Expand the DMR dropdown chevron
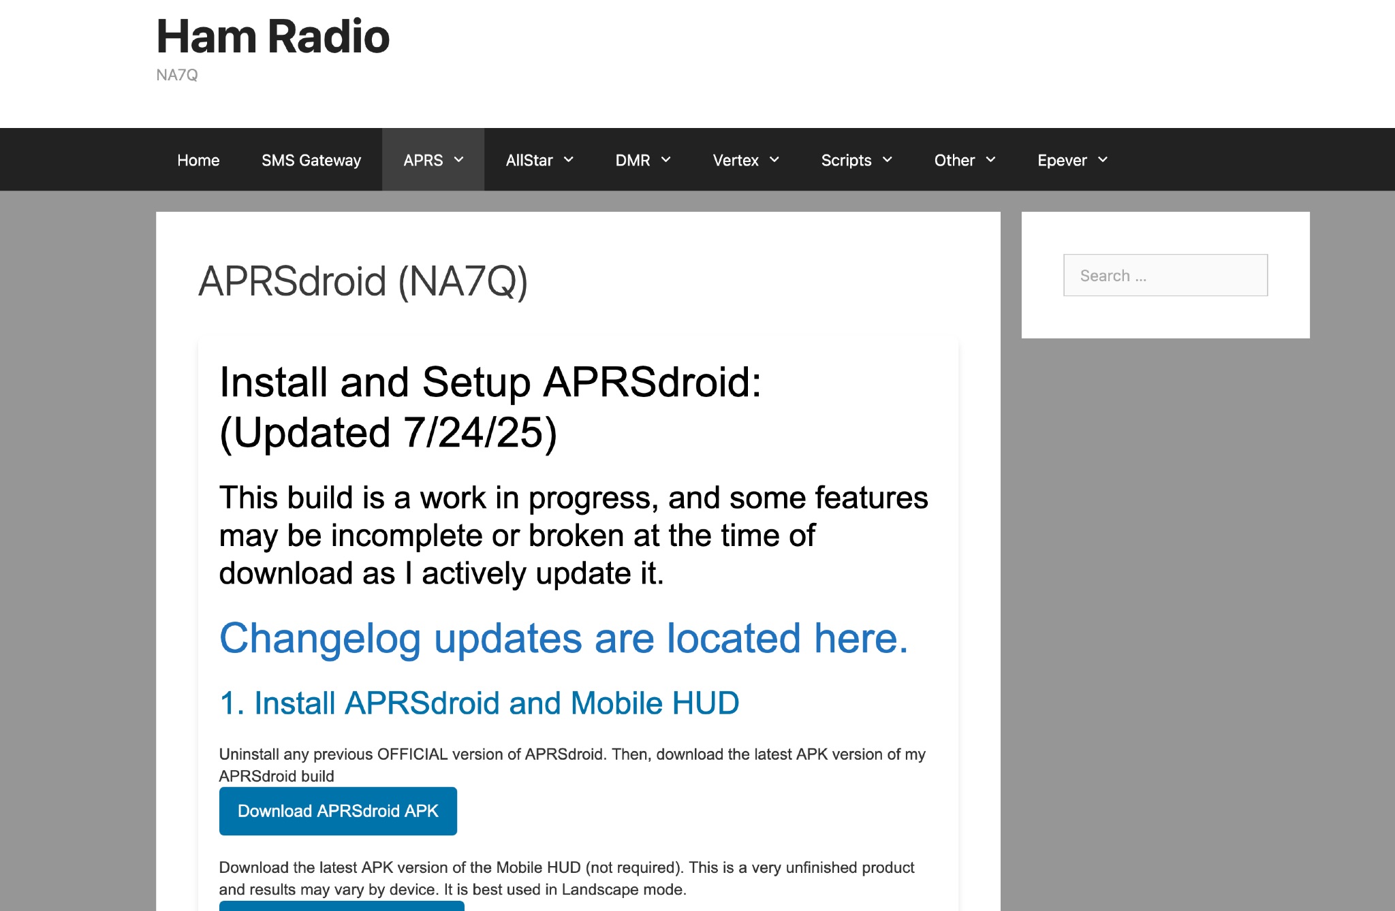Screen dimensions: 1395x911 point(666,159)
